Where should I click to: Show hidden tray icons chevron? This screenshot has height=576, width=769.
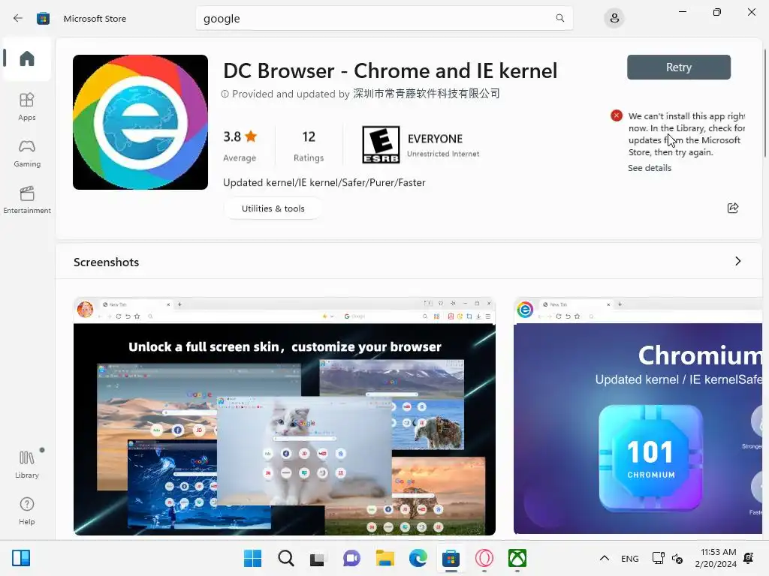click(605, 558)
